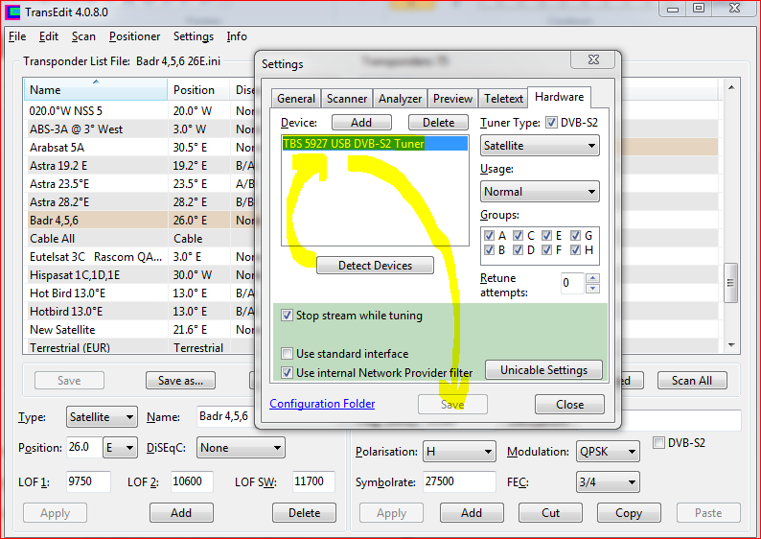Uncheck group A checkbox
The height and width of the screenshot is (539, 761).
click(x=490, y=236)
